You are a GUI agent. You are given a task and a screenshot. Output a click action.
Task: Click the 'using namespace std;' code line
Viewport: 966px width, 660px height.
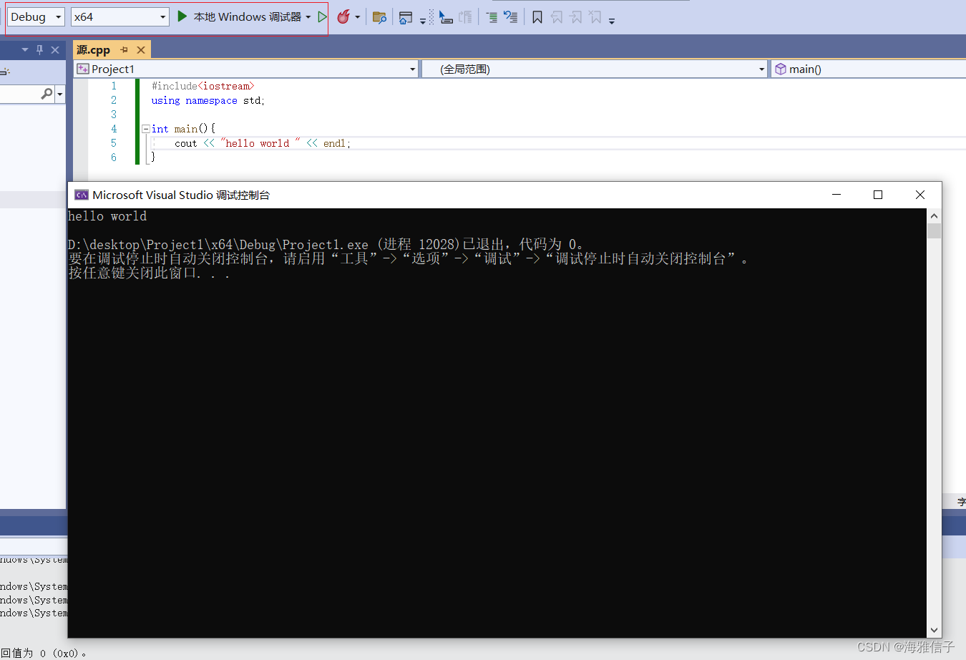[208, 100]
